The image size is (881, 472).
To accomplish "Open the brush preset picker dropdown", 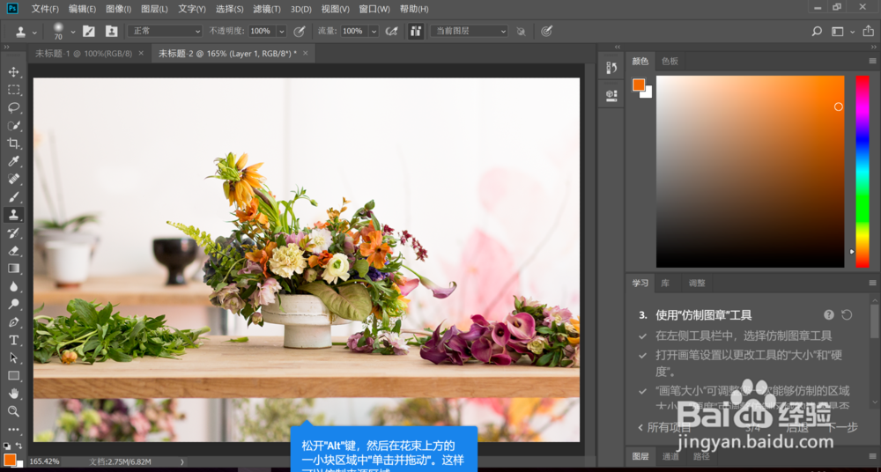I will point(73,32).
